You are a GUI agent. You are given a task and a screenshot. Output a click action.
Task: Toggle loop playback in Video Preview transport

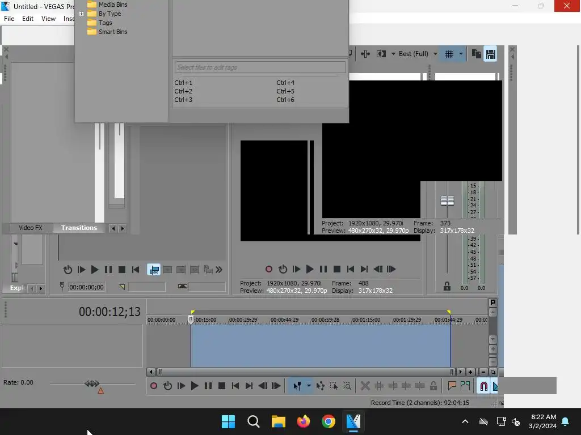(x=283, y=269)
